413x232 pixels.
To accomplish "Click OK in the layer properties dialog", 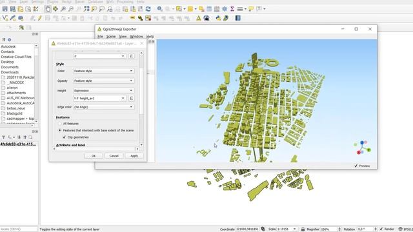I will (x=94, y=156).
